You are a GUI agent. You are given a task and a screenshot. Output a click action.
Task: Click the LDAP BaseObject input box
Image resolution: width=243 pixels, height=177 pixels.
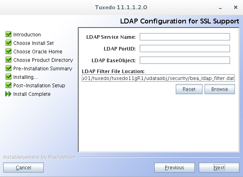pos(185,60)
